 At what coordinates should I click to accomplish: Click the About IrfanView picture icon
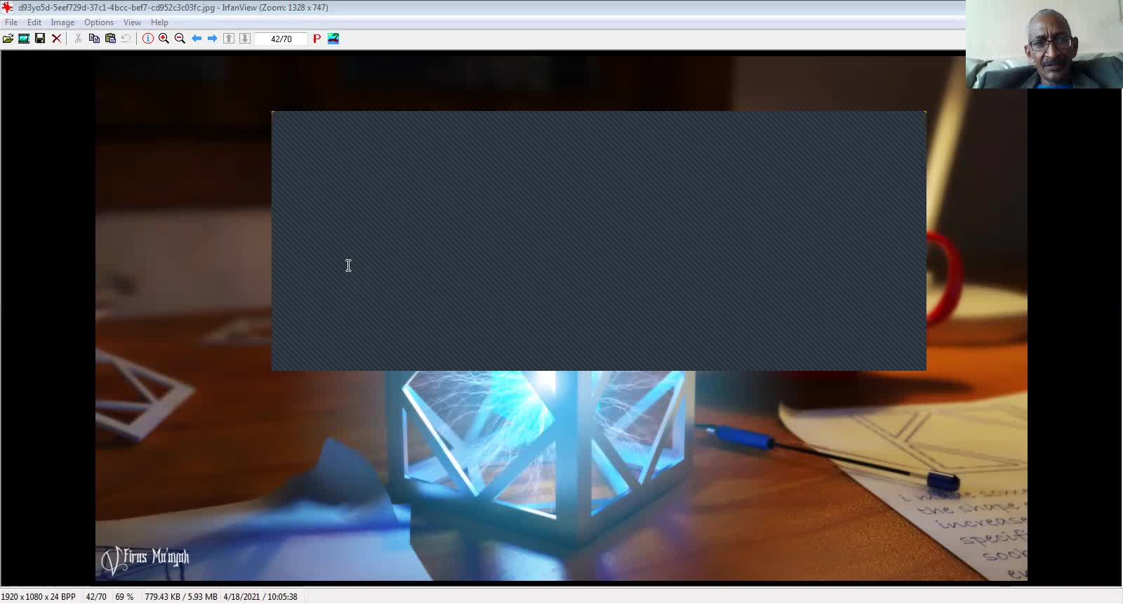[333, 39]
